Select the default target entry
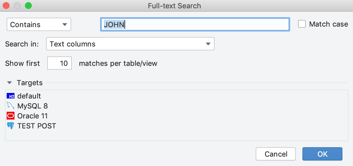 (29, 96)
